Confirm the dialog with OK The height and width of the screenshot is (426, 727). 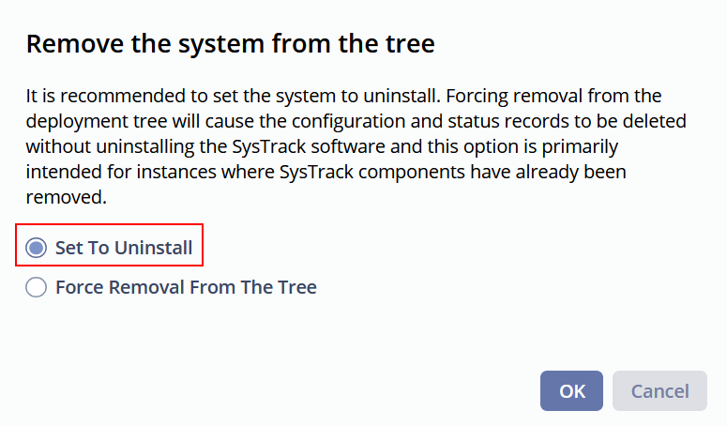coord(572,391)
